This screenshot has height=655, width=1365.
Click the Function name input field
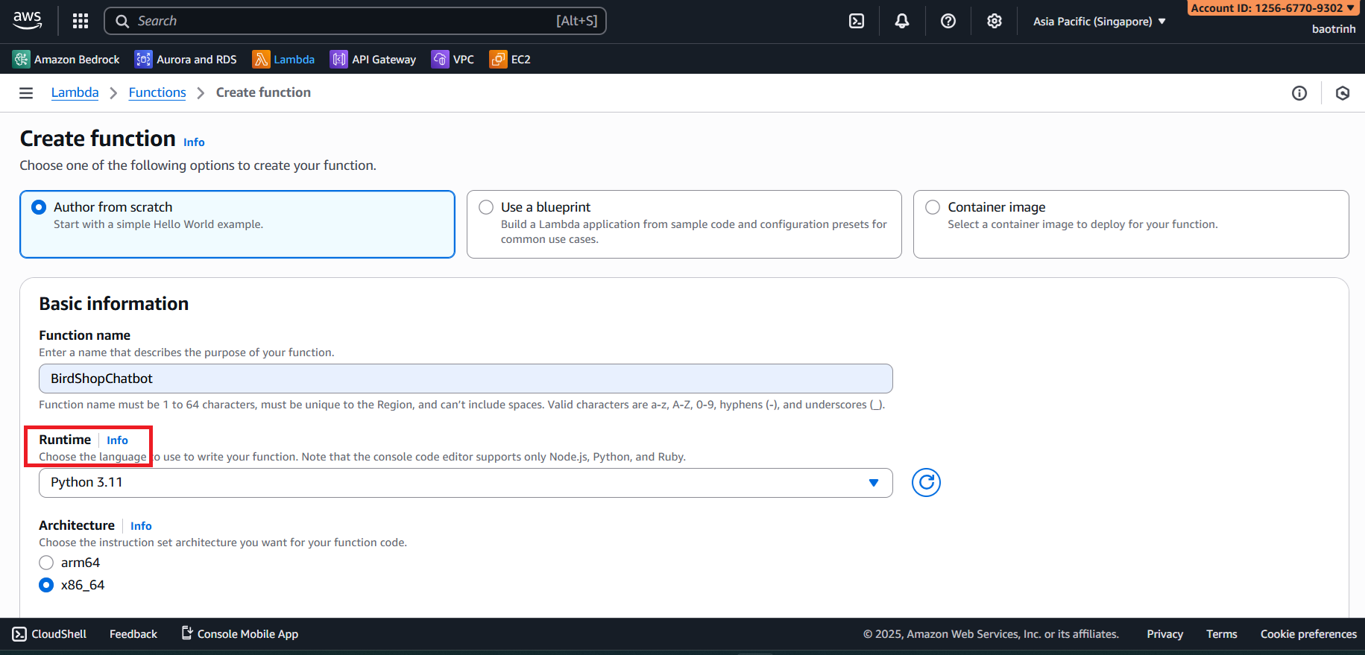pyautogui.click(x=465, y=379)
